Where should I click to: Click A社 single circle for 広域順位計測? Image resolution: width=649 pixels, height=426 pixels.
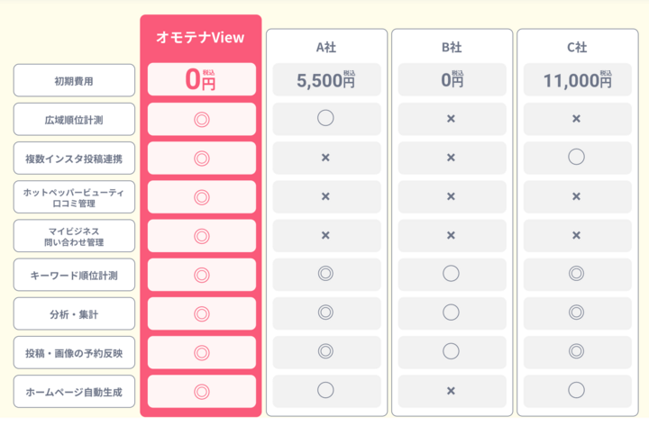click(325, 118)
